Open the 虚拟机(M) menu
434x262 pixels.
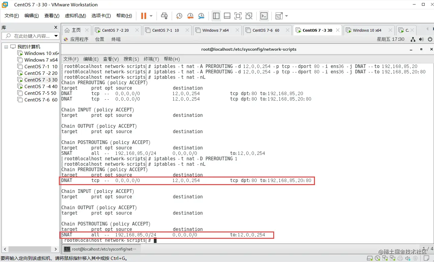[75, 16]
